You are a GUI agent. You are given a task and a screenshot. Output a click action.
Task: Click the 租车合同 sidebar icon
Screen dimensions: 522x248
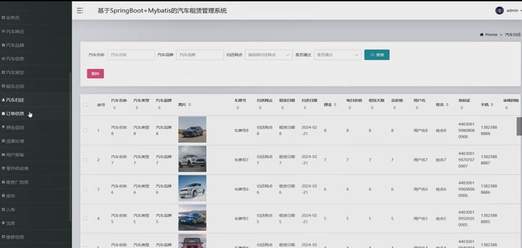(x=4, y=86)
